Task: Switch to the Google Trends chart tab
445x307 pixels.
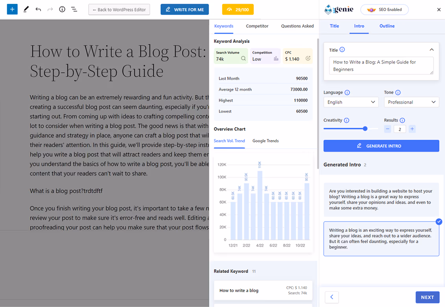Action: pyautogui.click(x=265, y=141)
